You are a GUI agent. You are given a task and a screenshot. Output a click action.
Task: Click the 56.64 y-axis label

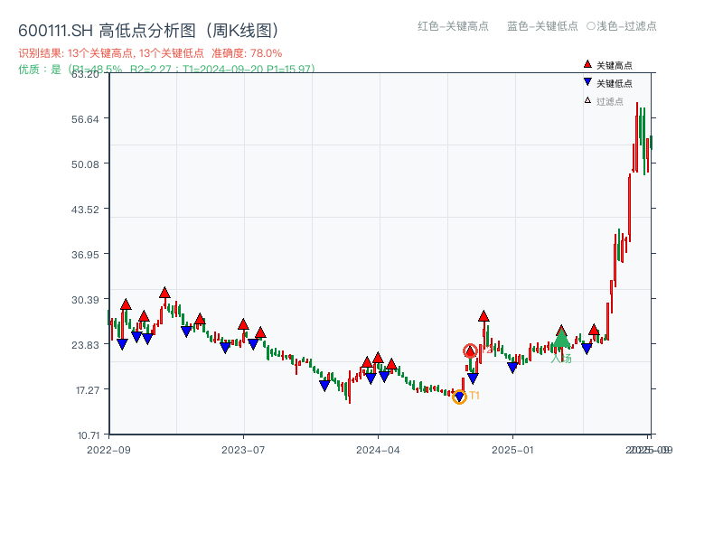[x=85, y=120]
